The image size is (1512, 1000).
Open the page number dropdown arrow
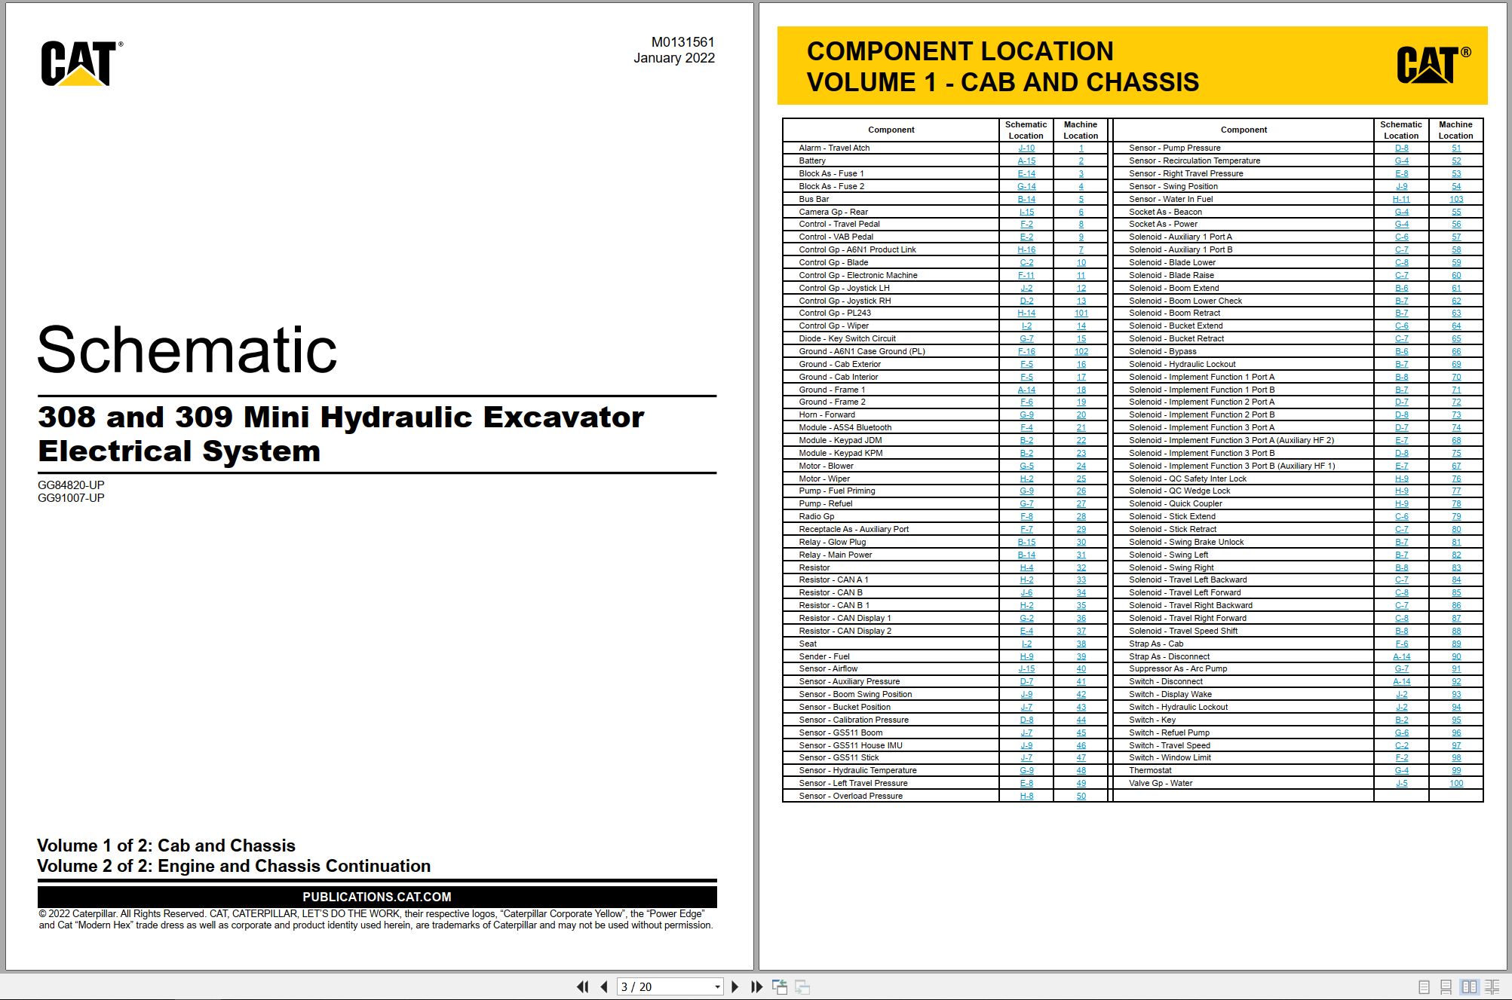click(717, 986)
